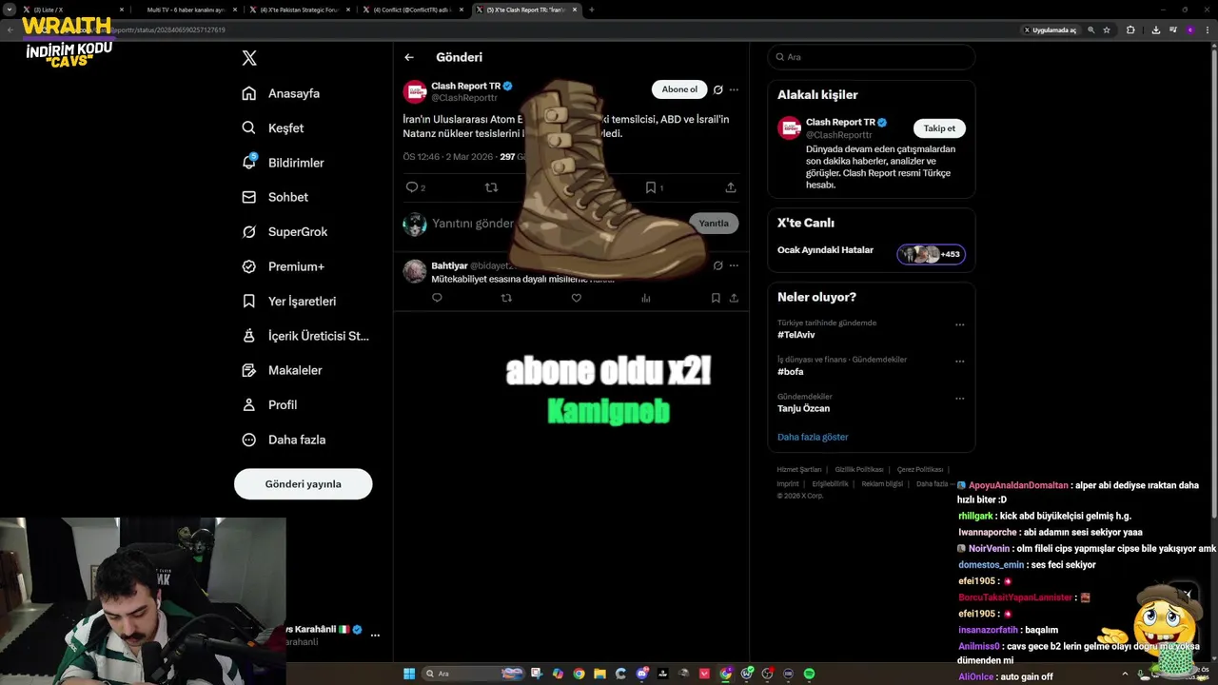Image resolution: width=1218 pixels, height=685 pixels.
Task: Switch to (3) Liste / X tab
Action: (x=73, y=10)
